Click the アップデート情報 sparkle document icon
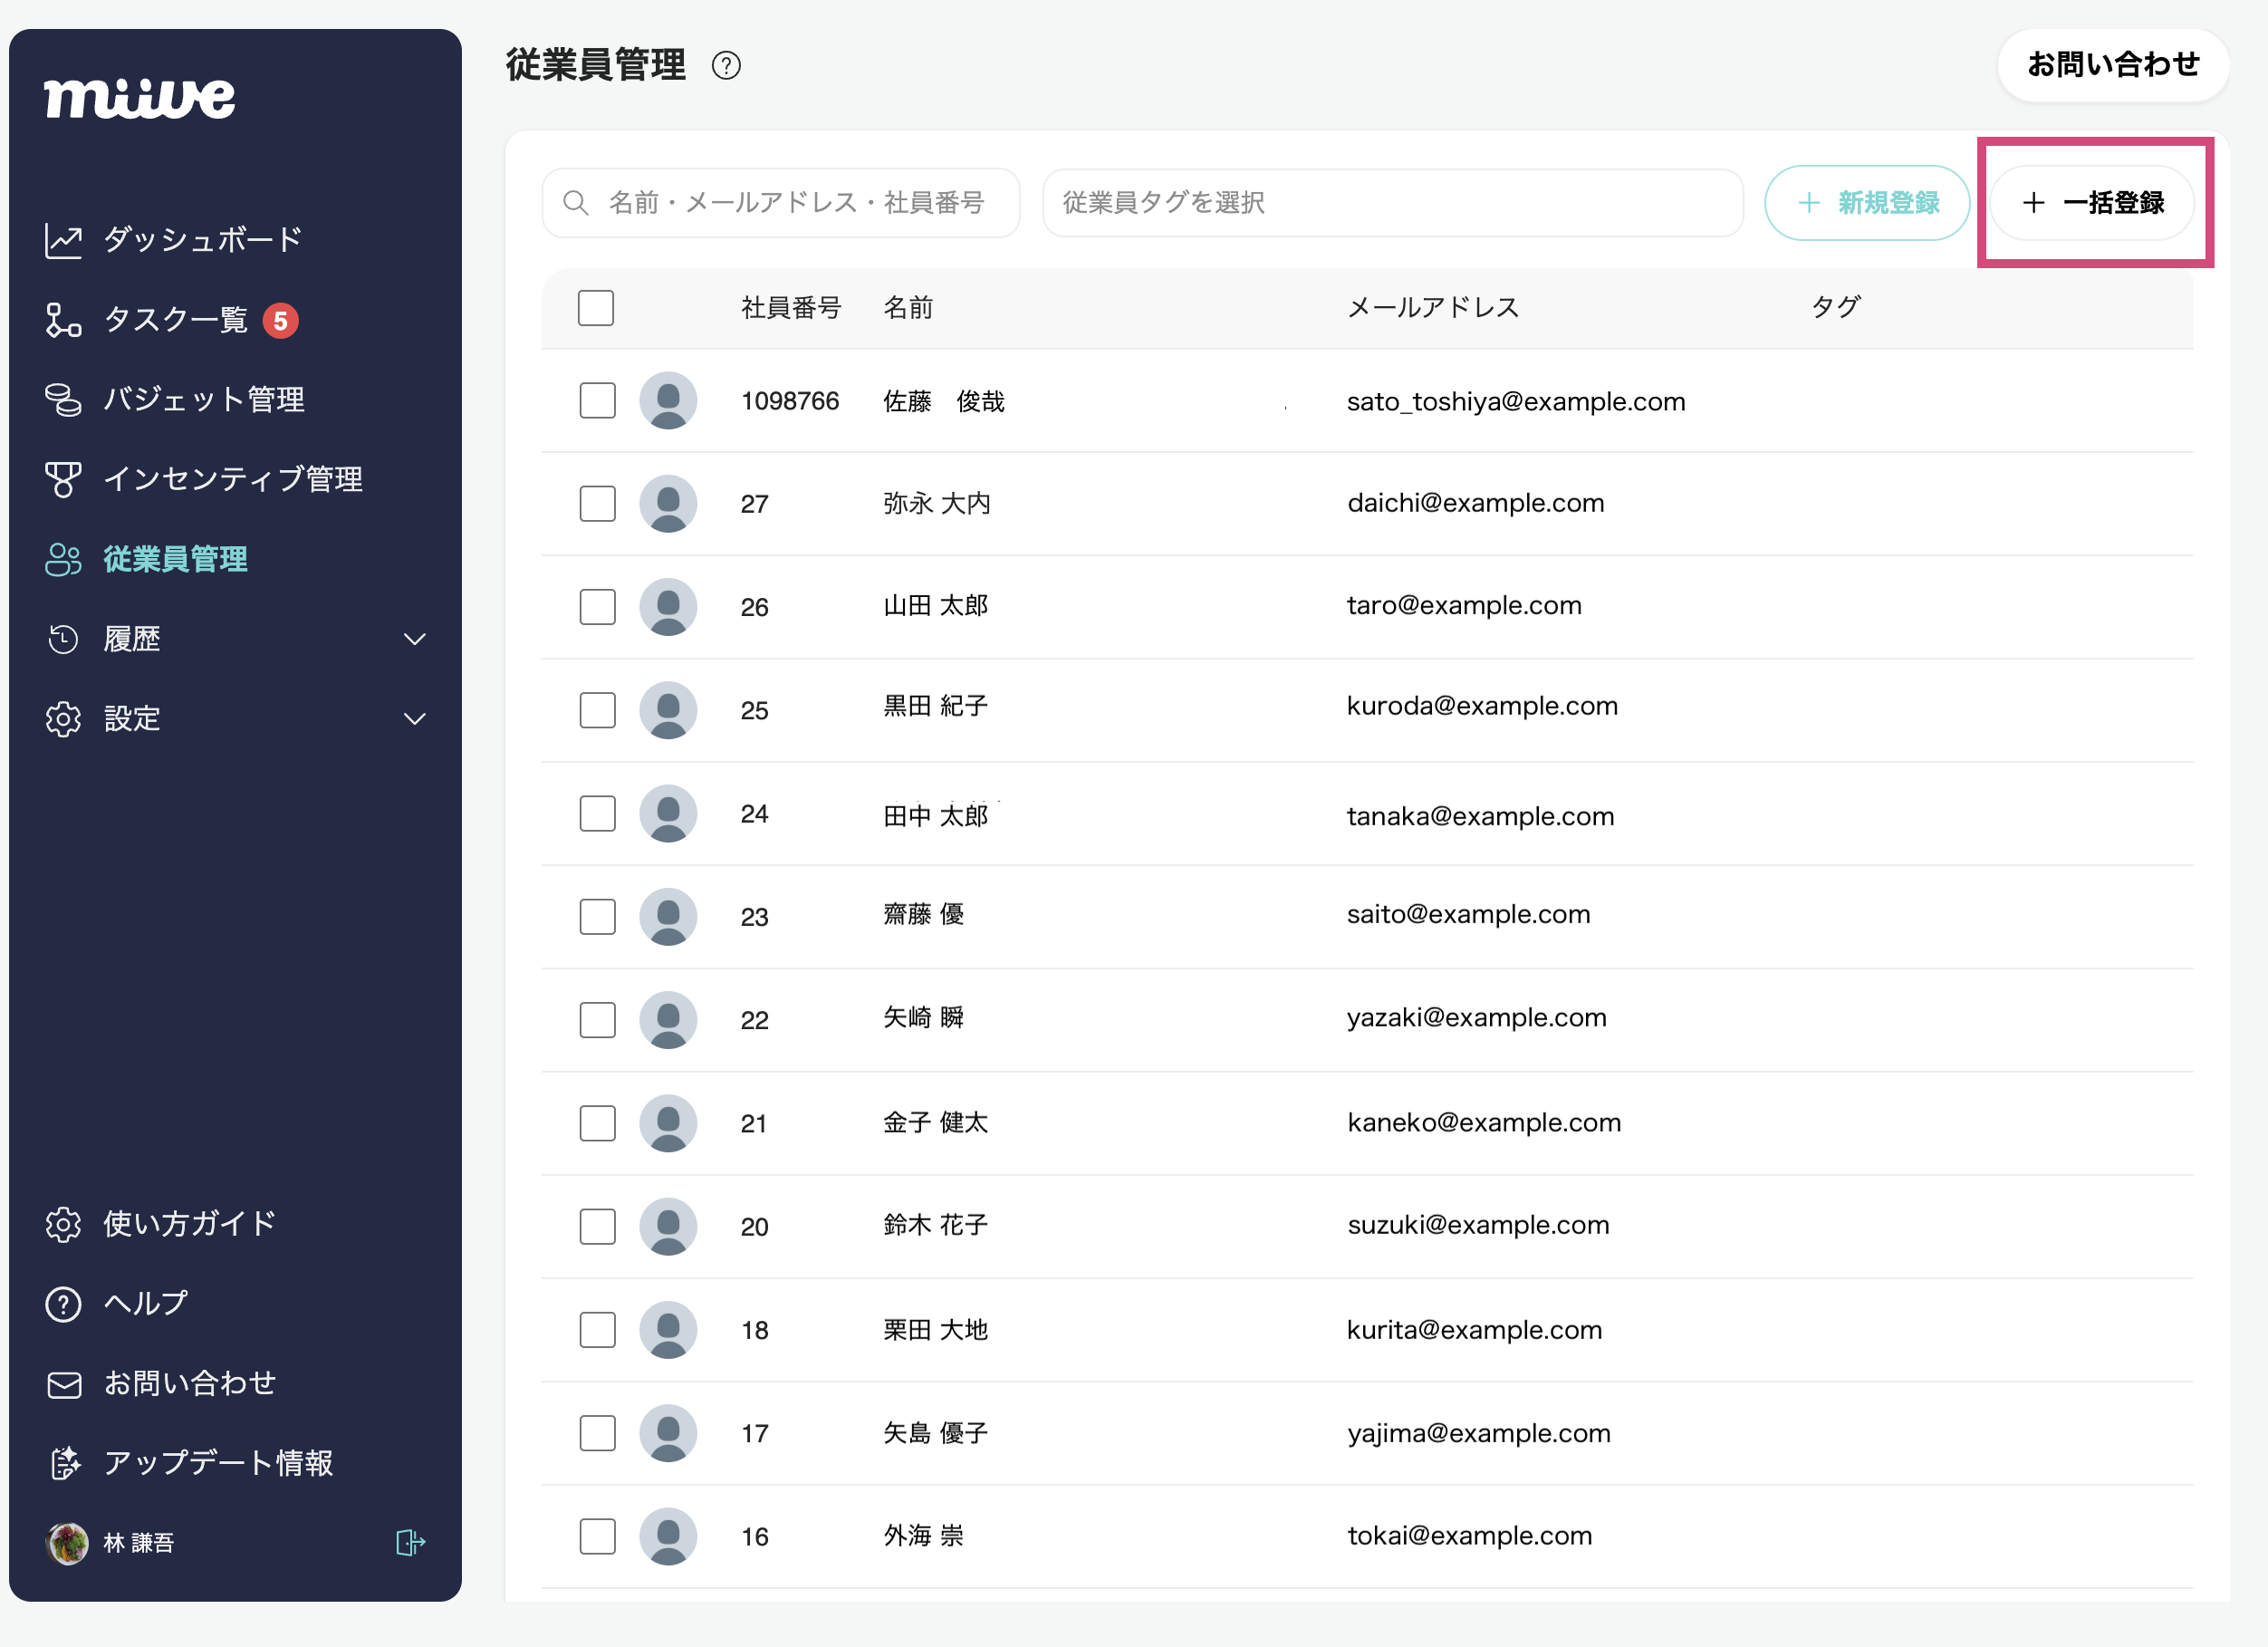This screenshot has height=1647, width=2268. click(65, 1463)
